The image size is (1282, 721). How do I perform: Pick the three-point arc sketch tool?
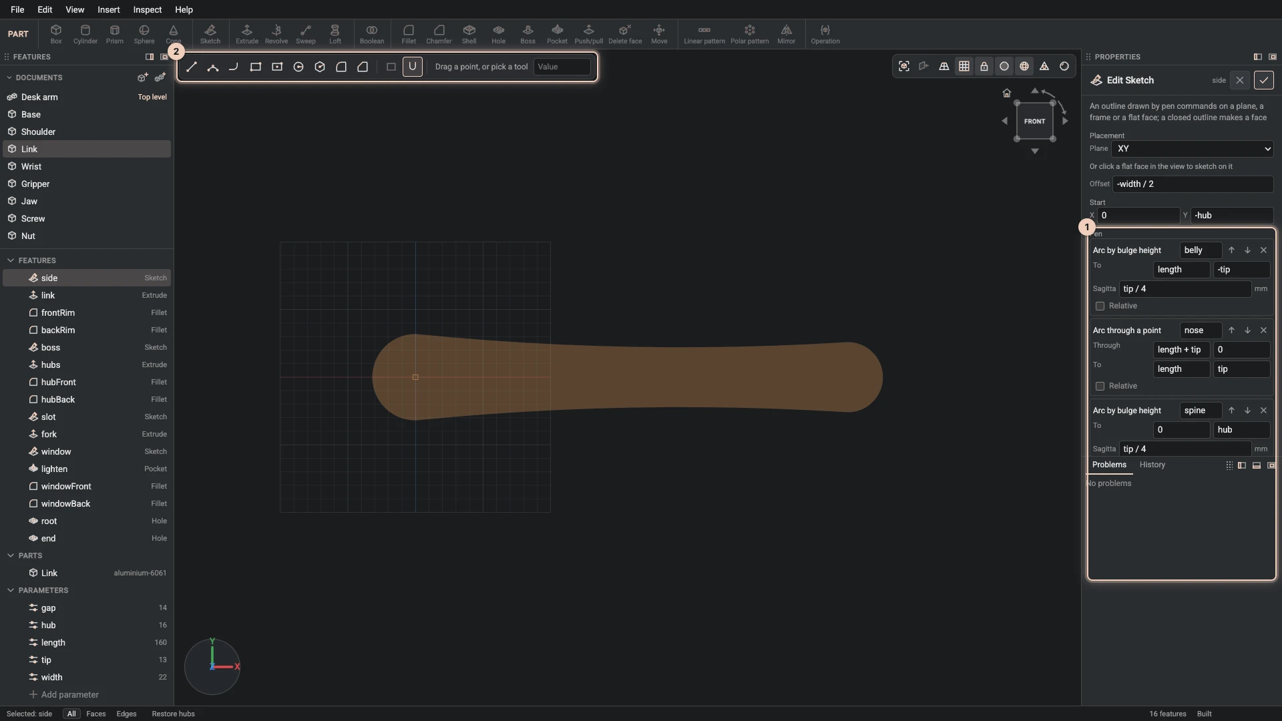point(213,67)
